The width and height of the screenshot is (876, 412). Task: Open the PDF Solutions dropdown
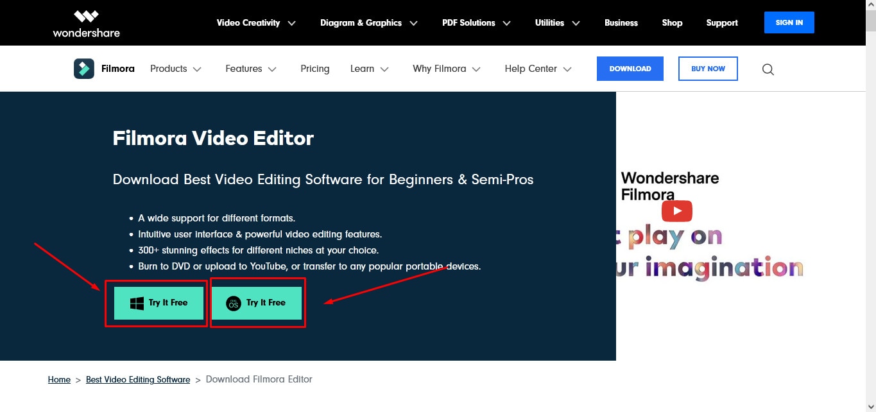coord(476,23)
